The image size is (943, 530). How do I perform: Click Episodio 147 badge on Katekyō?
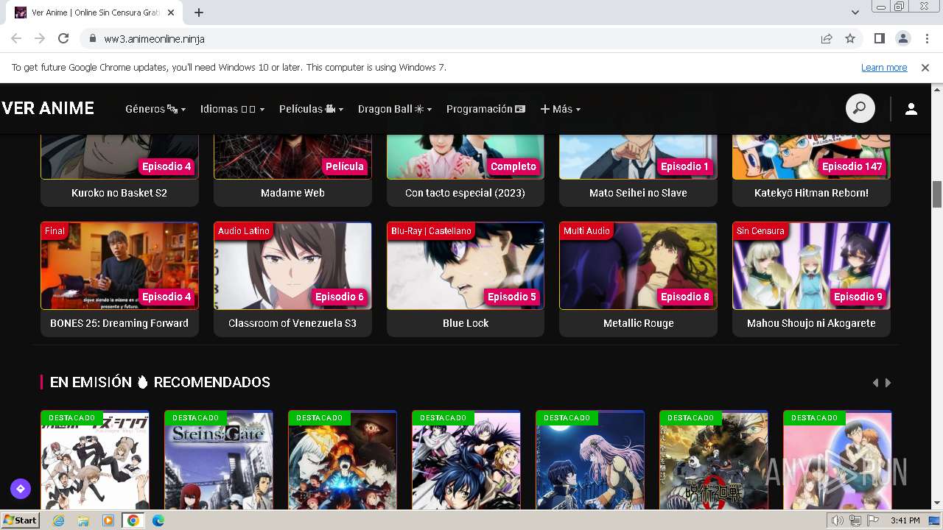[852, 166]
